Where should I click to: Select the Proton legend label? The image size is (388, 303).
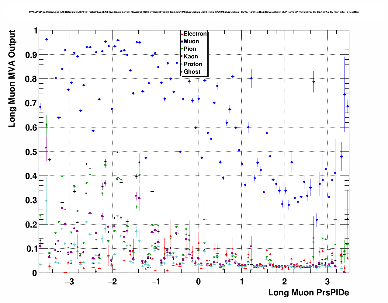(x=193, y=64)
